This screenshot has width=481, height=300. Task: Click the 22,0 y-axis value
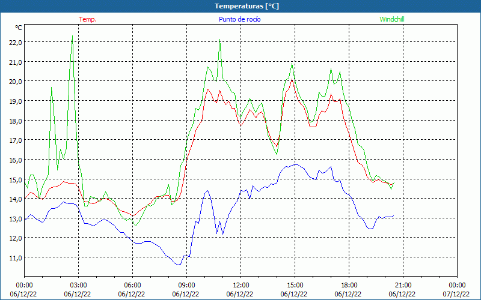(16, 43)
